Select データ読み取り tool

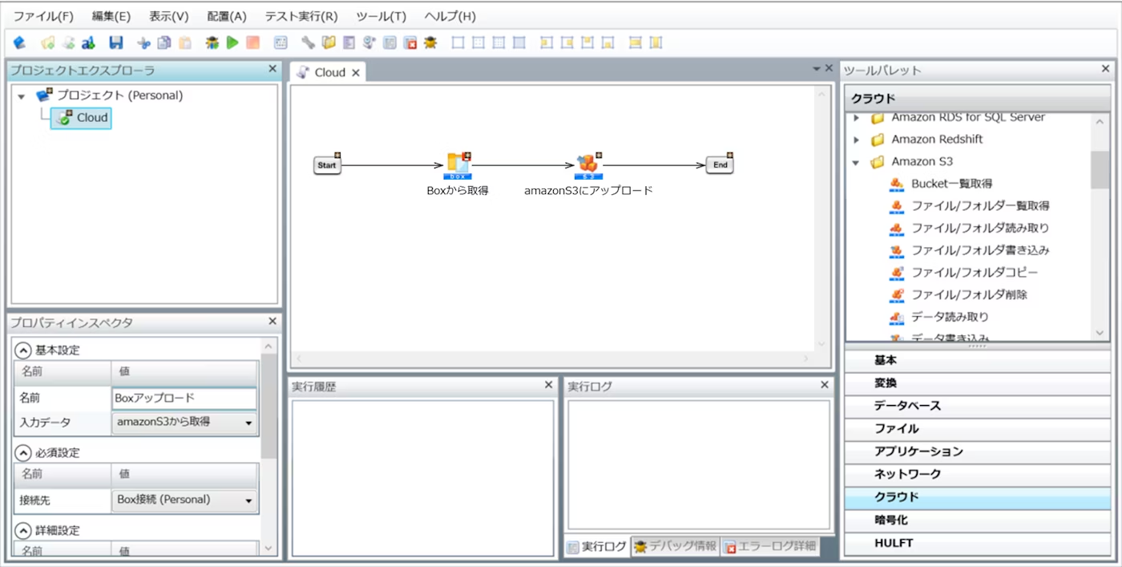[950, 317]
